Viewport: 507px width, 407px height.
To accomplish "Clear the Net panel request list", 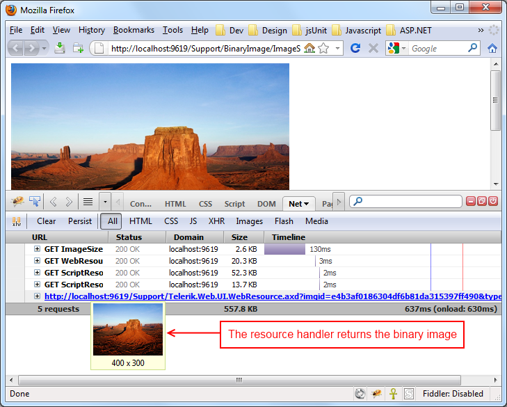I will 46,221.
